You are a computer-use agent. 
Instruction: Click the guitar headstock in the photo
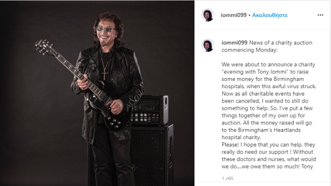pyautogui.click(x=44, y=46)
